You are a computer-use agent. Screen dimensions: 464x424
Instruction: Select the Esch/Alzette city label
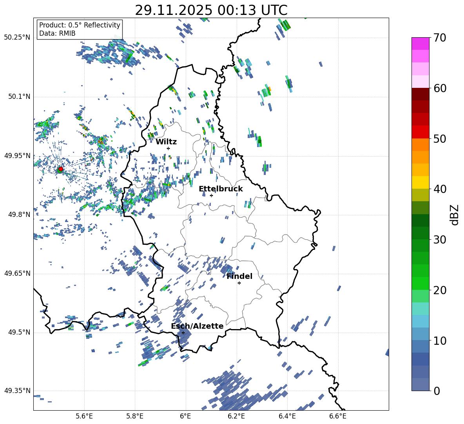tap(197, 326)
